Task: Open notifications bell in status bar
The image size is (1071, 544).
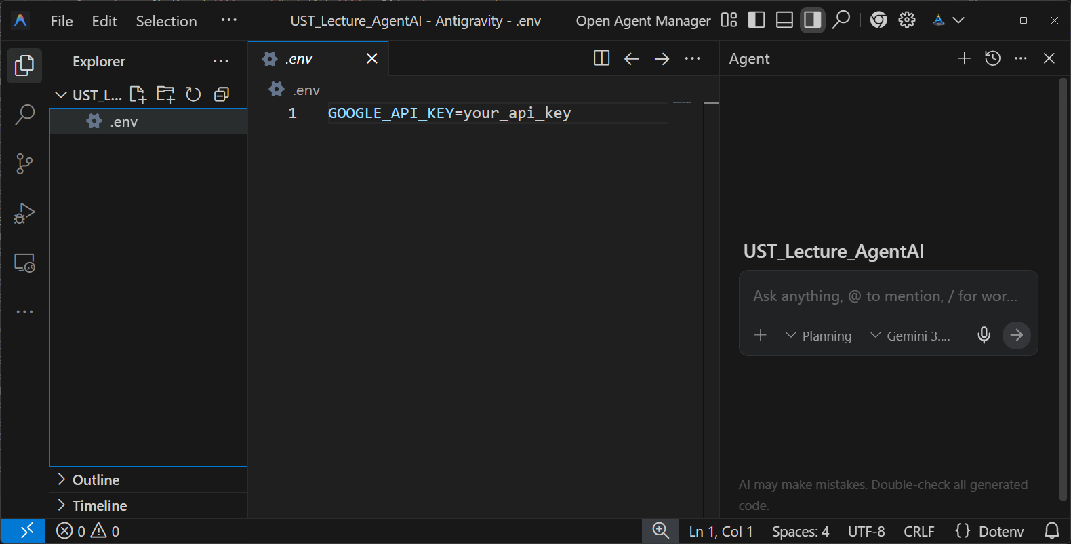Action: [x=1052, y=531]
